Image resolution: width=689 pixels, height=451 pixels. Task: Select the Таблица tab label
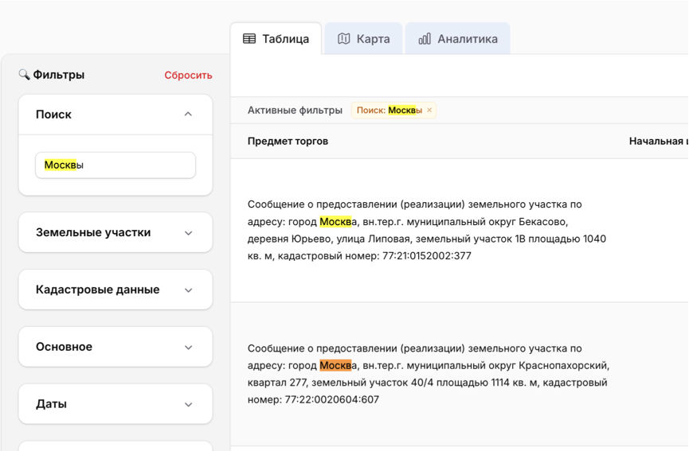(285, 39)
